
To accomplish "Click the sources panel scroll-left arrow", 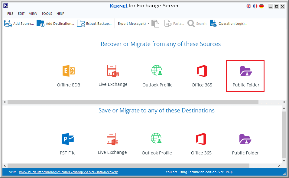I will [x=5, y=102].
